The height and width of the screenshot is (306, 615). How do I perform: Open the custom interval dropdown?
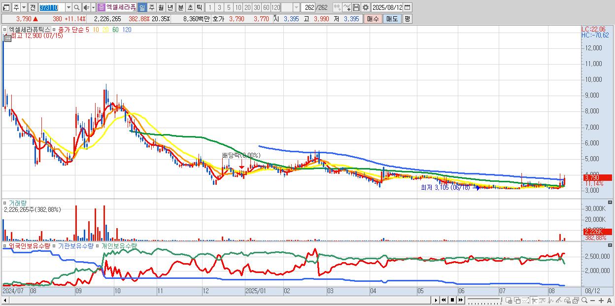click(296, 7)
